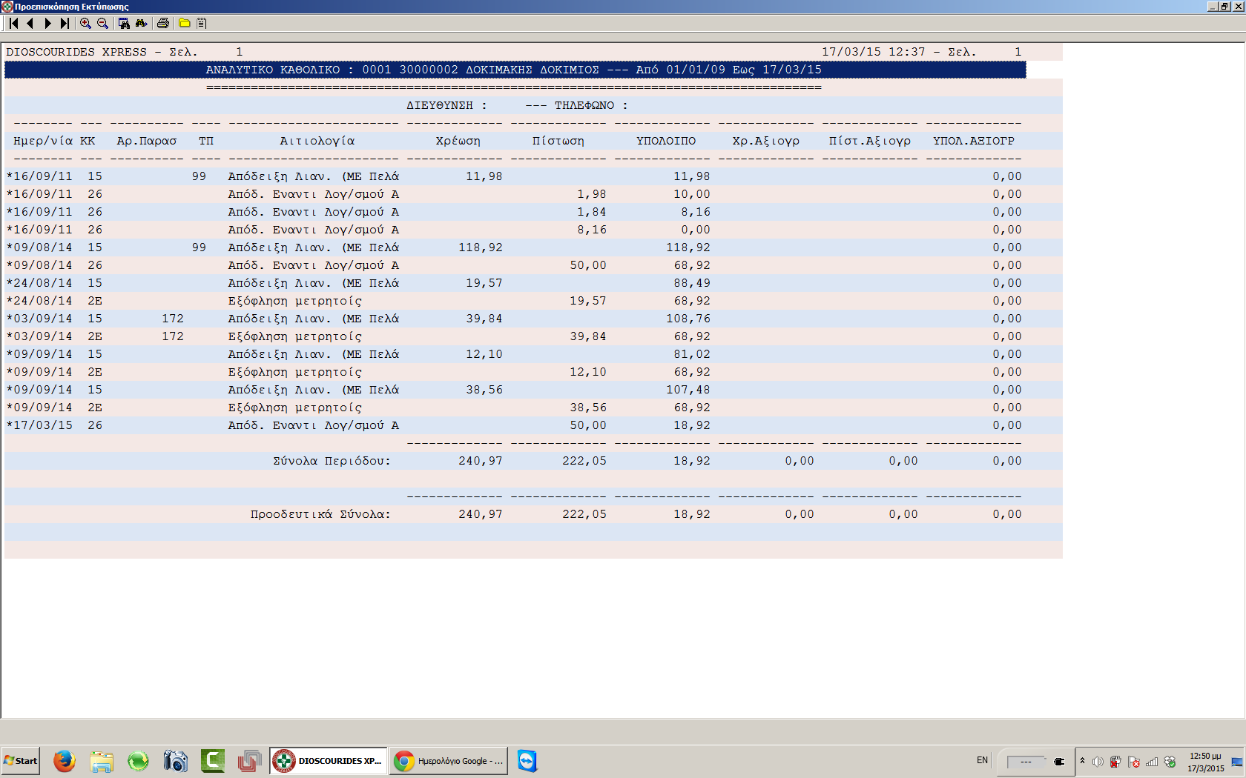1246x778 pixels.
Task: Go to first page of print preview
Action: 13,24
